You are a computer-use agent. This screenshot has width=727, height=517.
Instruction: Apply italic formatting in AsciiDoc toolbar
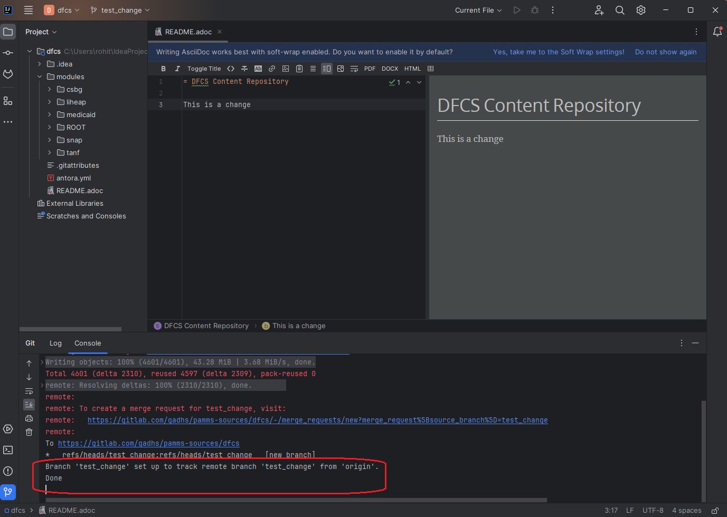tap(177, 69)
